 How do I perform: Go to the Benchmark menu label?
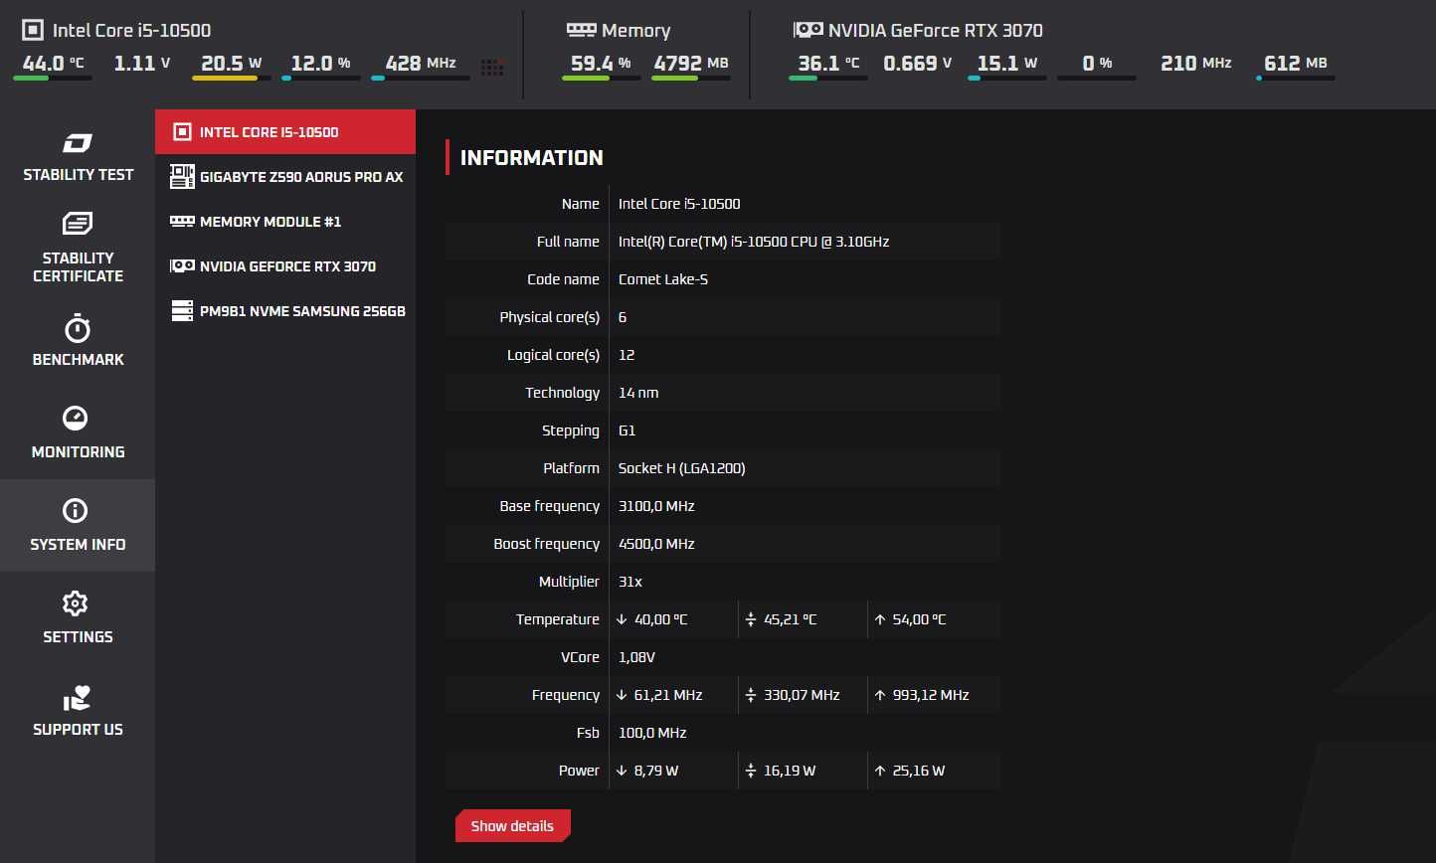point(78,359)
